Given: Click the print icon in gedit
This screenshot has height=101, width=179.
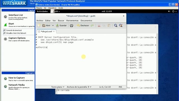Looking at the screenshot, I should [72, 26].
